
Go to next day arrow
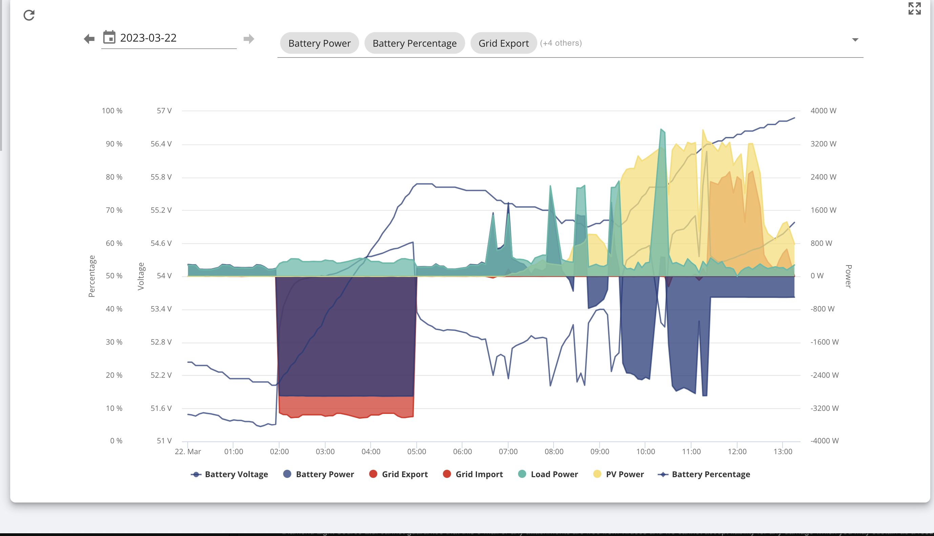pyautogui.click(x=249, y=39)
